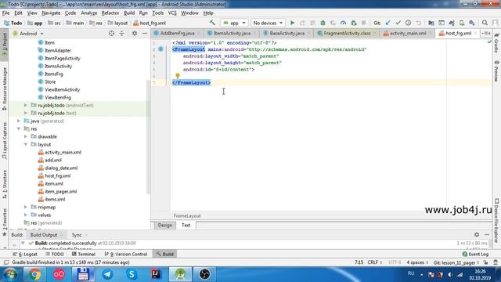Expand the java (generated) folder
This screenshot has width=501, height=282.
point(19,121)
